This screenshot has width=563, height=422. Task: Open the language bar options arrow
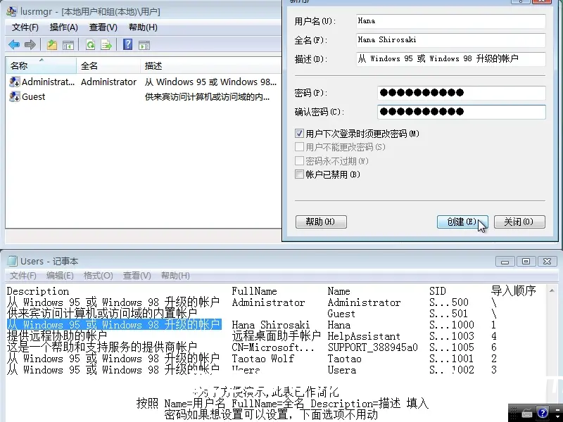pyautogui.click(x=557, y=417)
